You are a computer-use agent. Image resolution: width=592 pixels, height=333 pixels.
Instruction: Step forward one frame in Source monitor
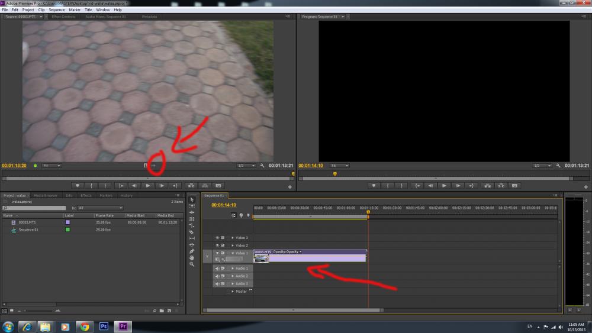click(161, 186)
